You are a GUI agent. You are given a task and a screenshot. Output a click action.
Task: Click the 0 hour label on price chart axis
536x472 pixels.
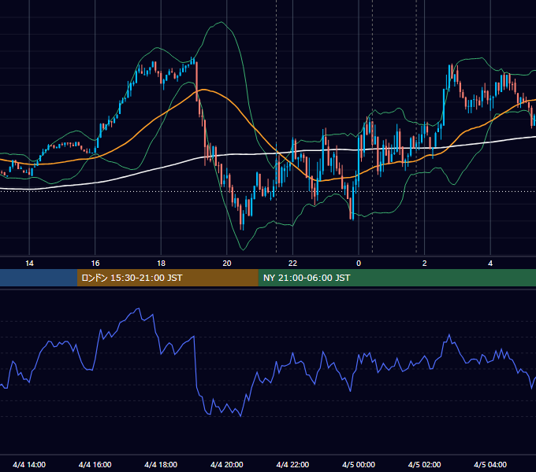359,264
